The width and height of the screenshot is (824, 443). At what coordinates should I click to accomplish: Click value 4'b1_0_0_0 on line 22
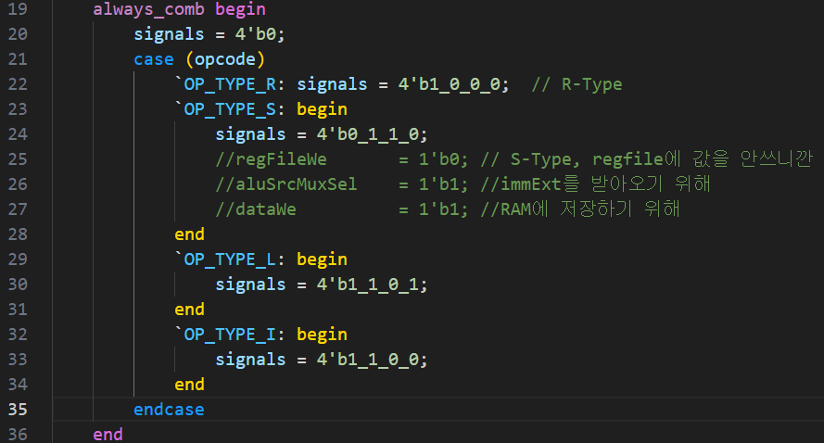click(x=449, y=84)
